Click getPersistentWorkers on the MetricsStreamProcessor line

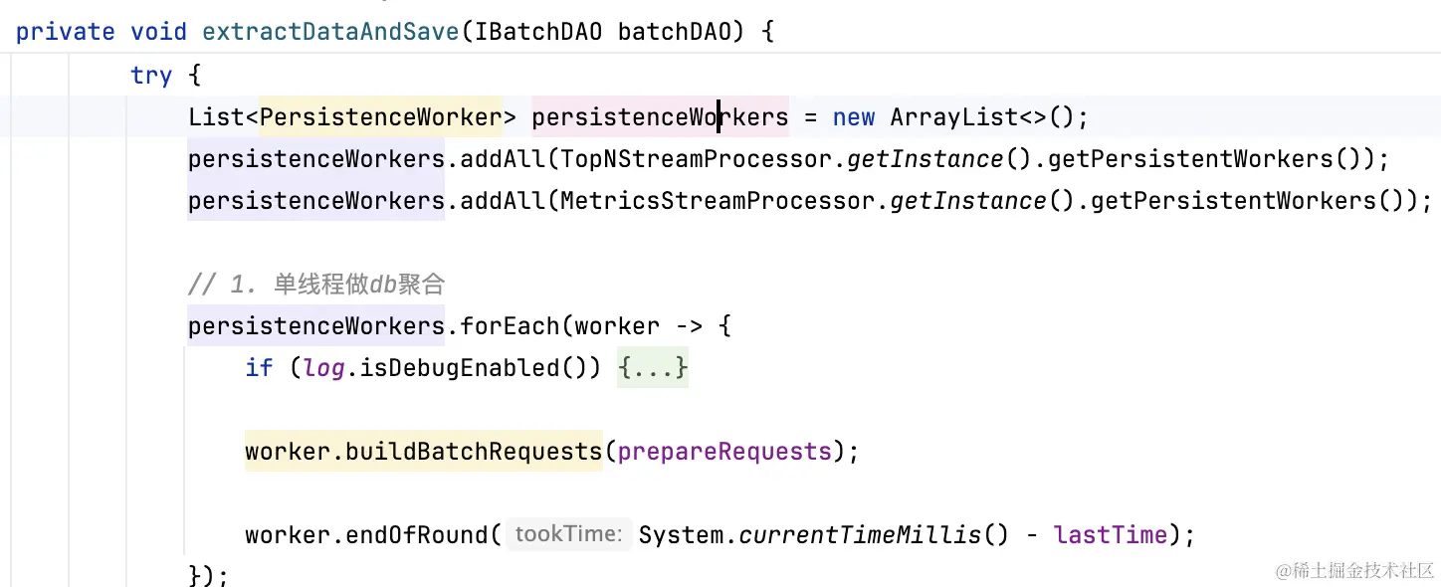click(x=1233, y=201)
